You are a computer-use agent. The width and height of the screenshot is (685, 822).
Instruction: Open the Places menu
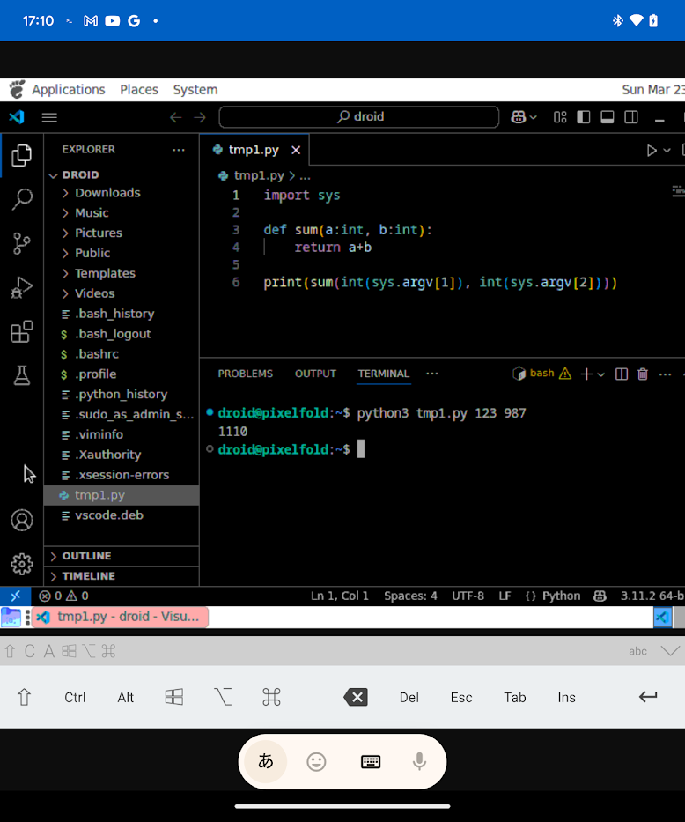(139, 90)
